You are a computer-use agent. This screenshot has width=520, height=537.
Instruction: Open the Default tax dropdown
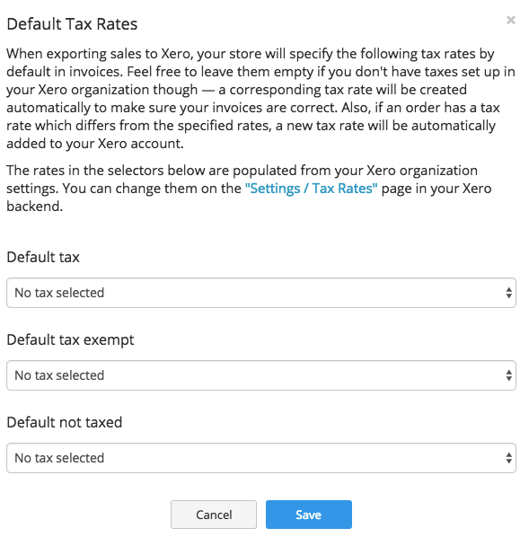pos(261,293)
